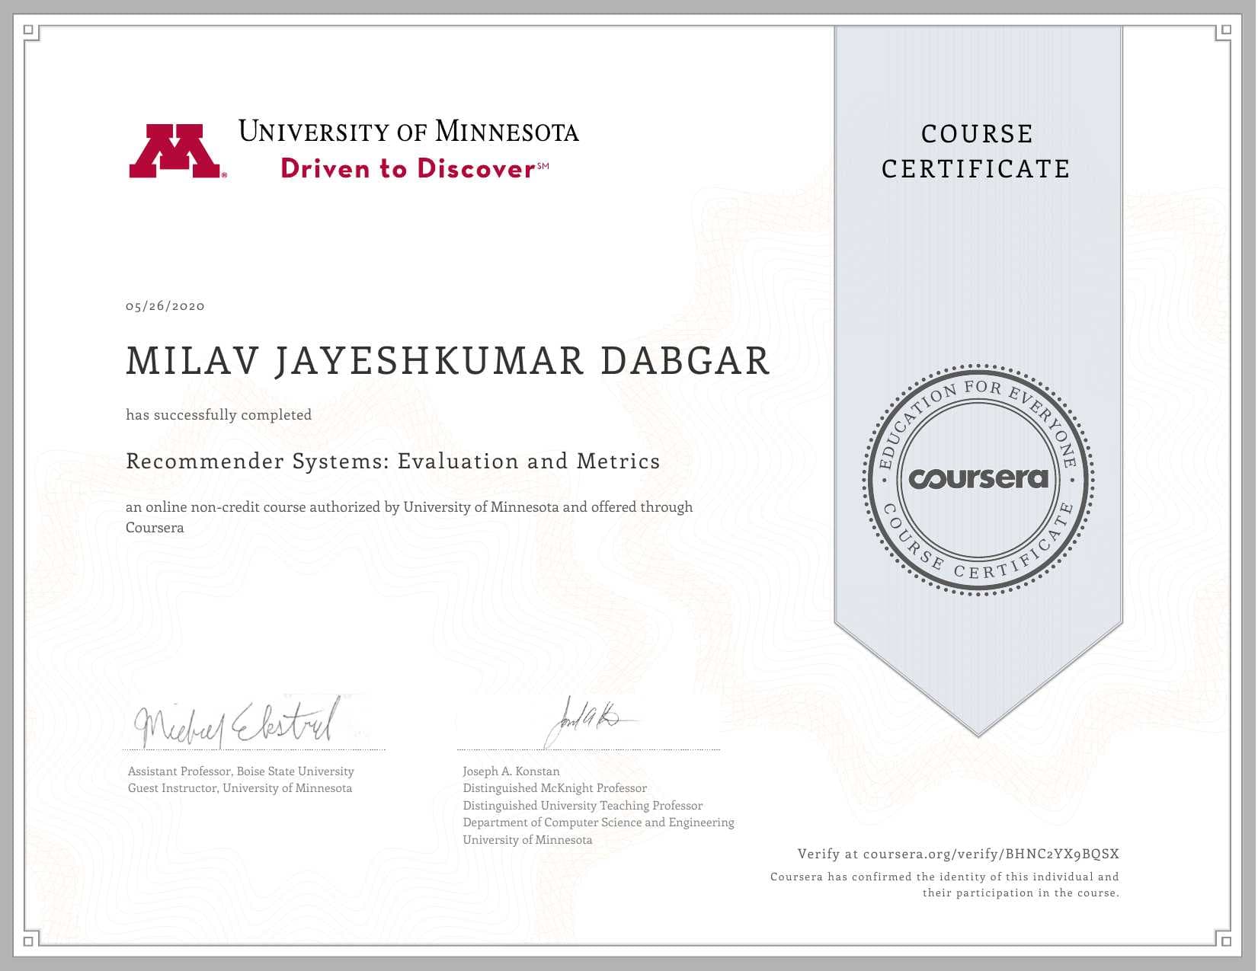Image resolution: width=1258 pixels, height=971 pixels.
Task: Click the "has successfully completed" text
Action: click(x=219, y=415)
